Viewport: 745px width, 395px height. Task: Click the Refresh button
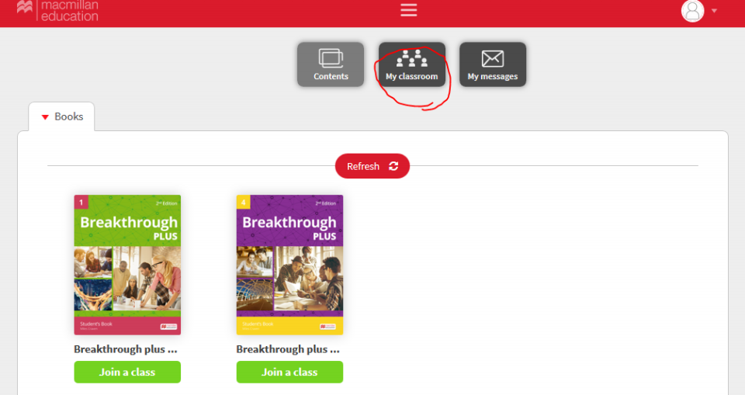(x=372, y=166)
